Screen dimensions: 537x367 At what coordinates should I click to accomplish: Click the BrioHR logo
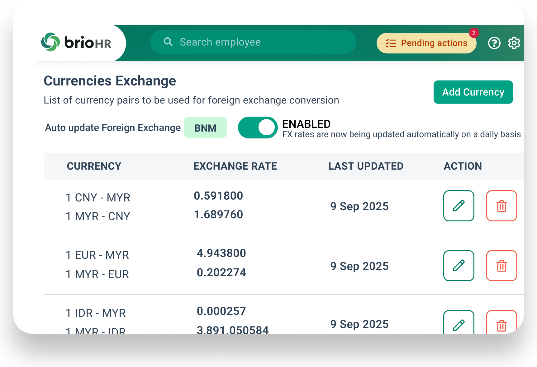[x=76, y=42]
